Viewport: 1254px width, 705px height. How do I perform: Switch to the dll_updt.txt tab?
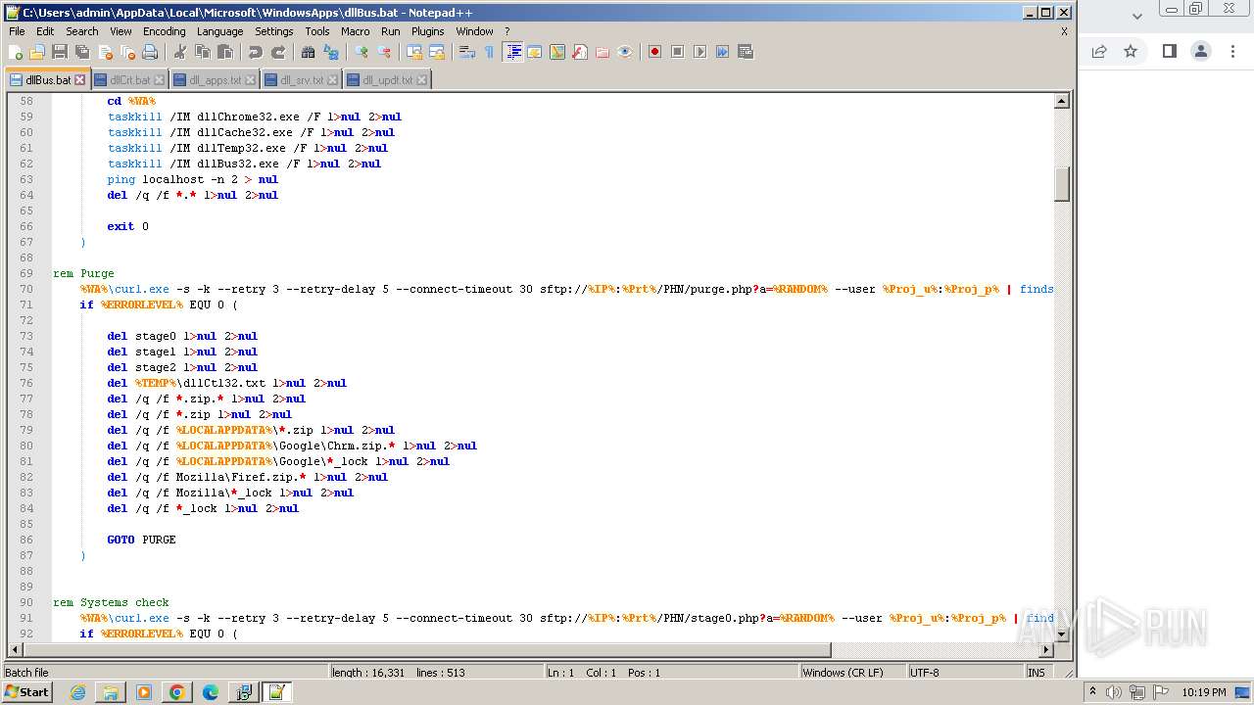pyautogui.click(x=386, y=80)
